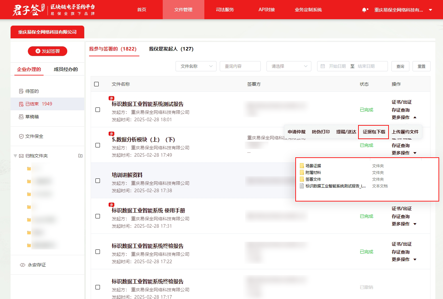The width and height of the screenshot is (443, 299).
Task: Click the 重置 reset button
Action: (421, 66)
